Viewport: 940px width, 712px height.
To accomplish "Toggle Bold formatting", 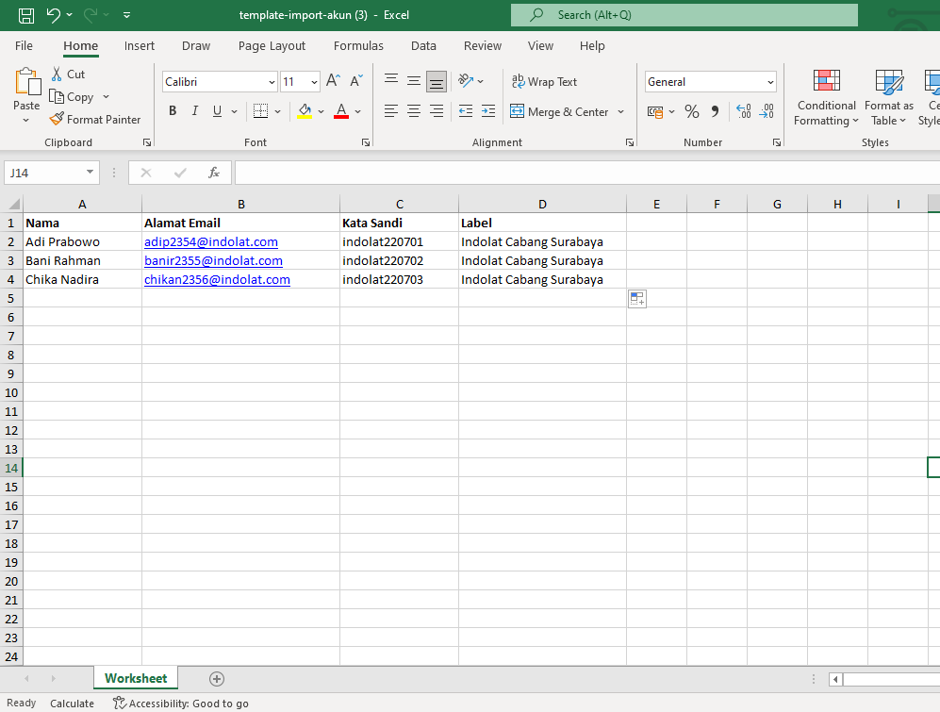I will [173, 111].
